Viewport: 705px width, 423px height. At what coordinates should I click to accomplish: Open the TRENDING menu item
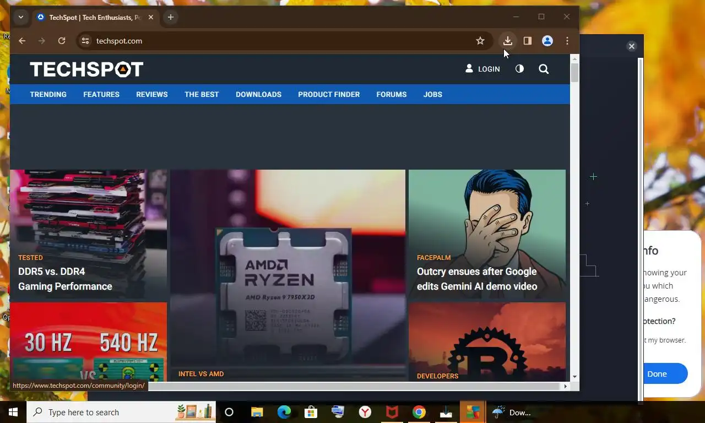coord(48,94)
